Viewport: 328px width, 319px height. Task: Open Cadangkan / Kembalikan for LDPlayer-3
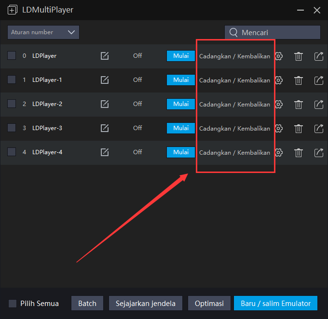234,128
